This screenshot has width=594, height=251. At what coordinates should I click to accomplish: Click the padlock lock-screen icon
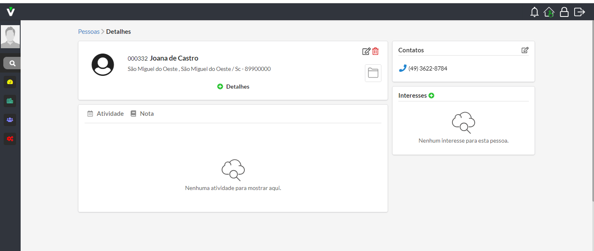coord(564,12)
